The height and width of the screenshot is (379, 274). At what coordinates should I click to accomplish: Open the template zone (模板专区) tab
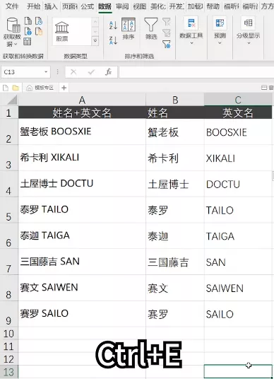[40, 88]
